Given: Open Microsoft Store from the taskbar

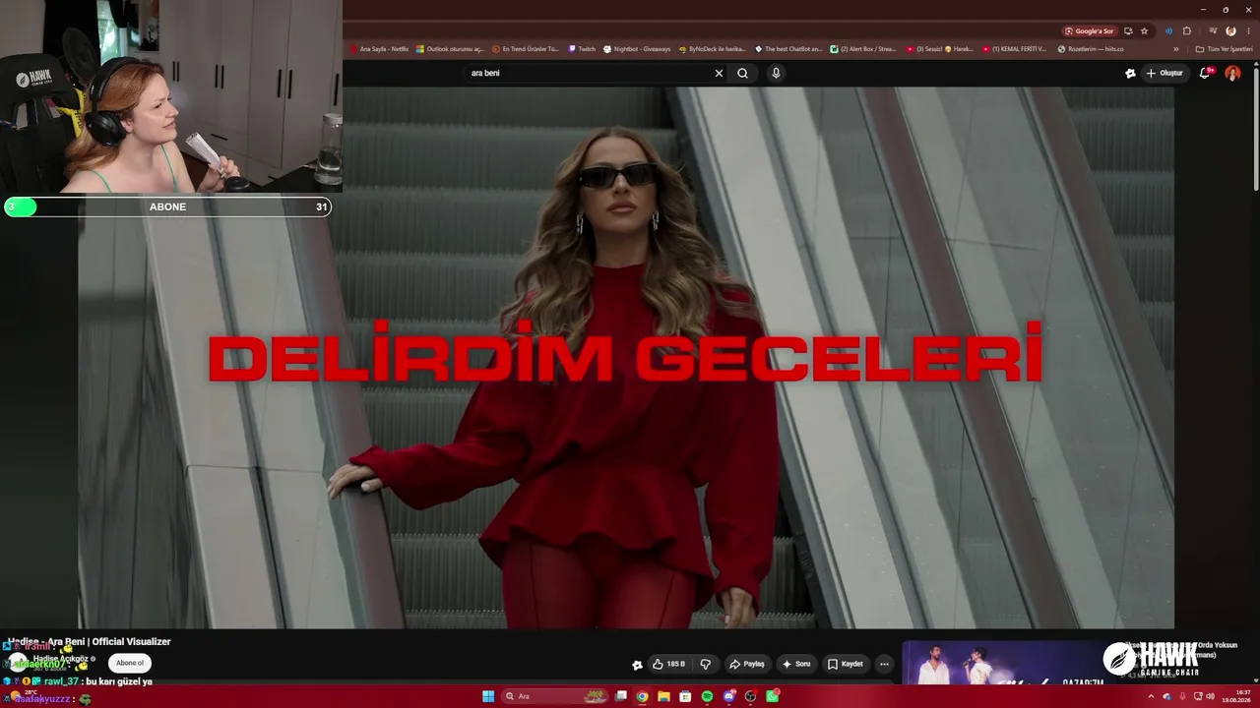Looking at the screenshot, I should 685,696.
